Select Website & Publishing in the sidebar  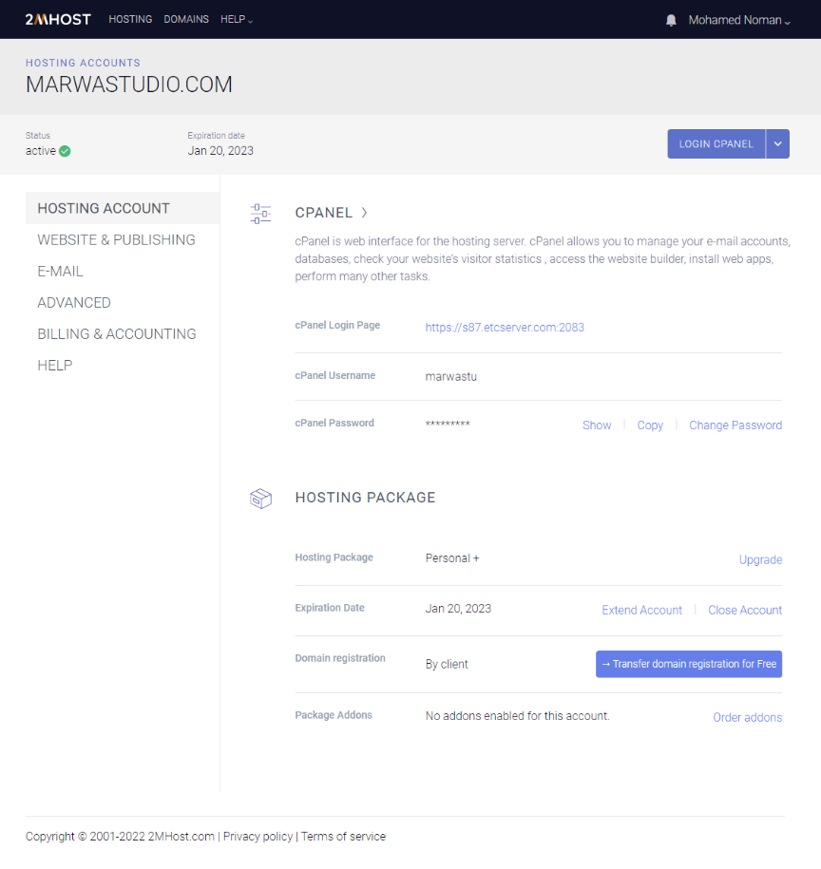point(117,240)
